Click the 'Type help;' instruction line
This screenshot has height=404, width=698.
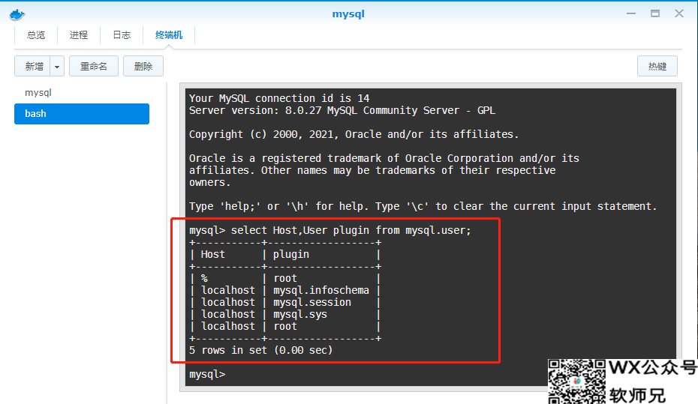(423, 206)
